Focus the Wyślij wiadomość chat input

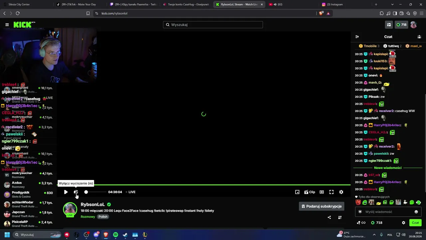pyautogui.click(x=388, y=212)
